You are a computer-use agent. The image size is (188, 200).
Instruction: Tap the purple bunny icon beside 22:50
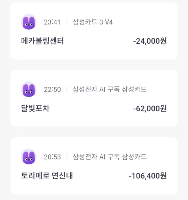click(x=29, y=89)
